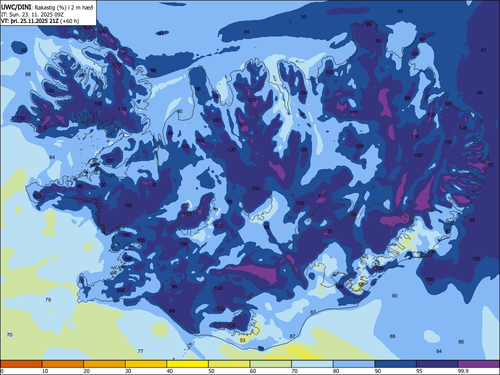
Task: Click the 77 humidity value label
Action: point(140,351)
